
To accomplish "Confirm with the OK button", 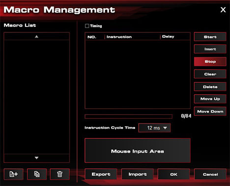I will [x=173, y=174].
